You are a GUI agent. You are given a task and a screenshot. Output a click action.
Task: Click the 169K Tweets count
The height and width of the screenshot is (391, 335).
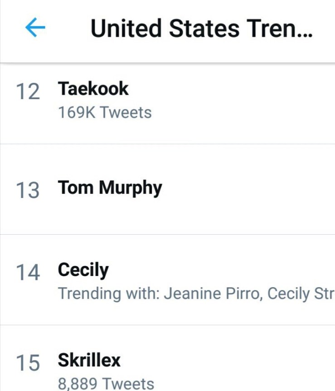(x=105, y=112)
